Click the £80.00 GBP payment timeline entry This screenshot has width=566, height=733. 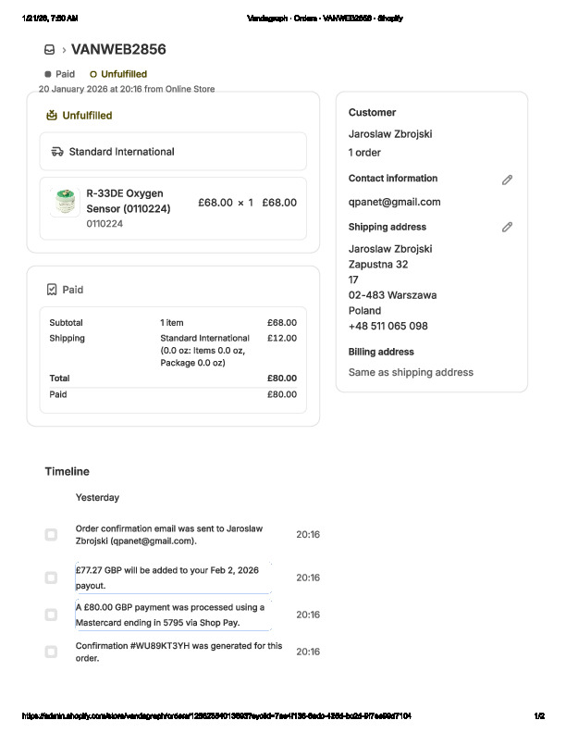170,615
